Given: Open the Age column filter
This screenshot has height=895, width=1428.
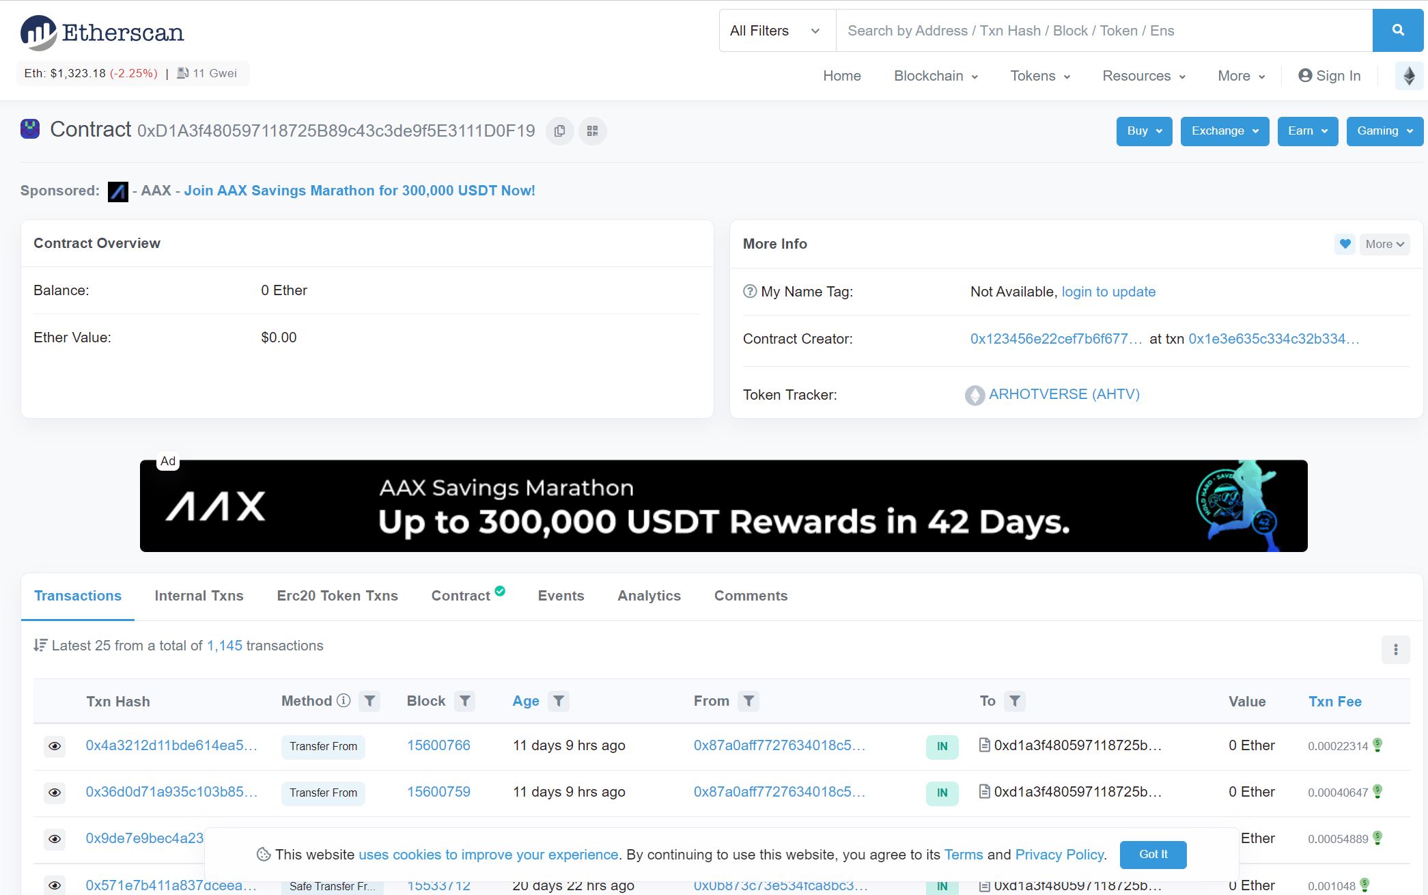Looking at the screenshot, I should click(559, 701).
